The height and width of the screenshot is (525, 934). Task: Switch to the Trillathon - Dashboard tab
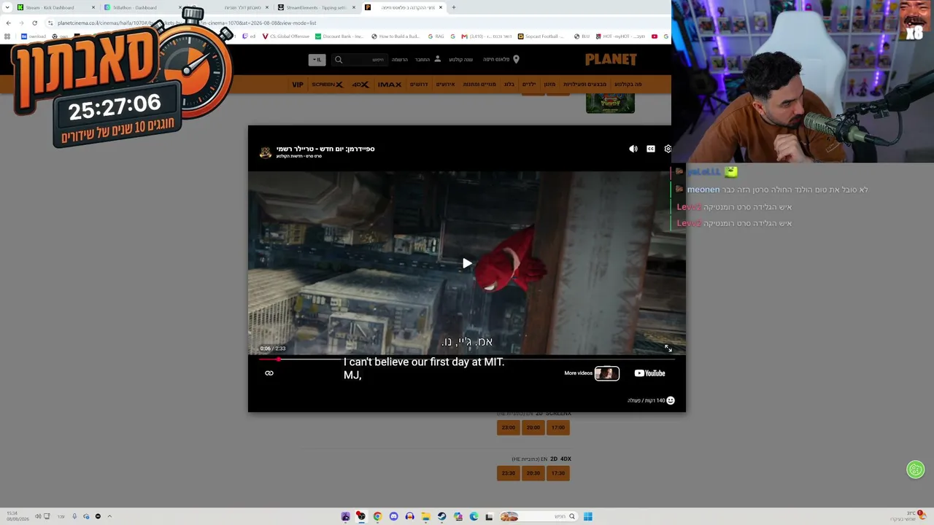pyautogui.click(x=141, y=7)
